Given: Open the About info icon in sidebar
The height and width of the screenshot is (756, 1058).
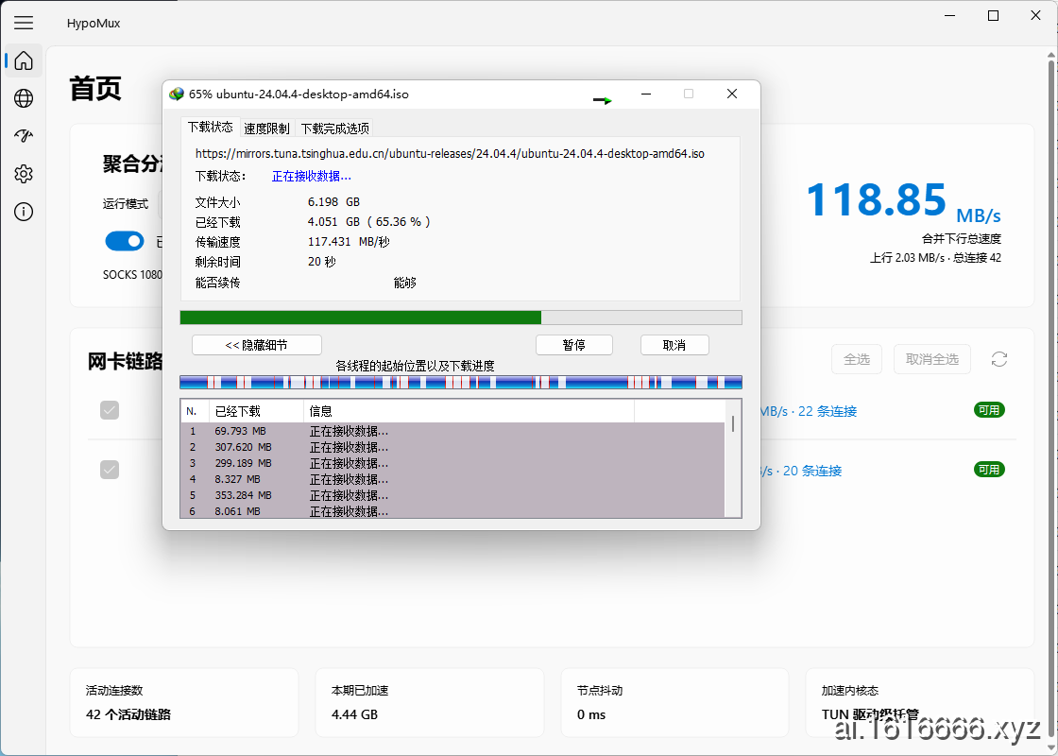Looking at the screenshot, I should 24,212.
